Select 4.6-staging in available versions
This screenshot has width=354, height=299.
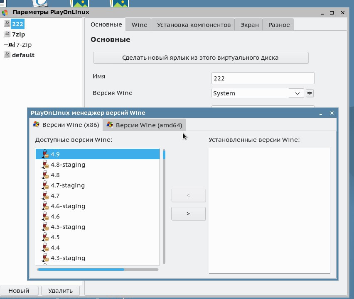[98, 206]
